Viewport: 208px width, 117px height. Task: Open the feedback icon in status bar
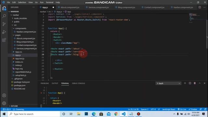pos(201,109)
